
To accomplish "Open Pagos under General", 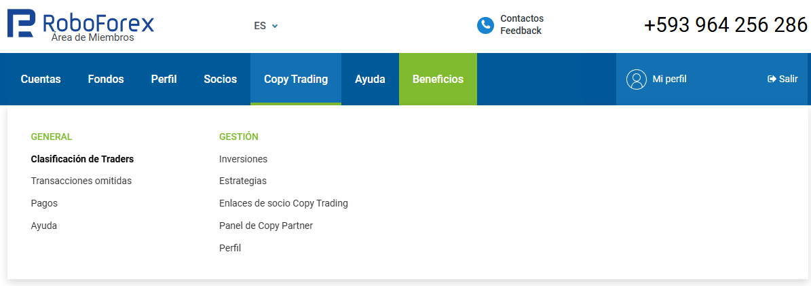I will 45,204.
